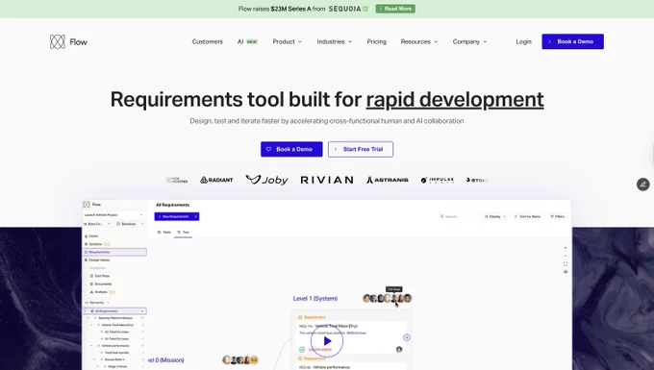This screenshot has width=654, height=370.
Task: Open the Customers nav item
Action: (208, 41)
